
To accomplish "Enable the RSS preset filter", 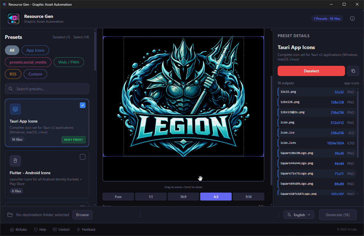I will [x=13, y=74].
